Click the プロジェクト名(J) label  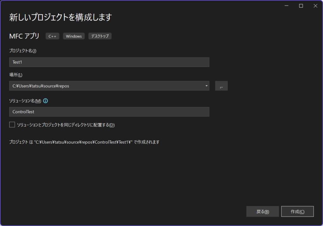(23, 51)
